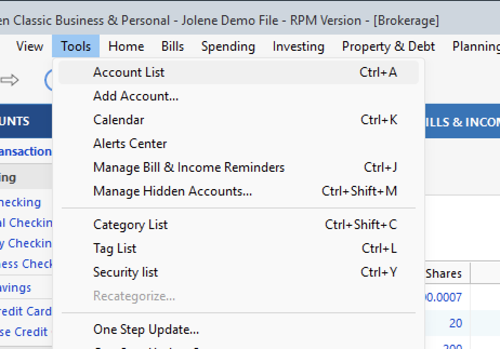
Task: Open the Calendar from the Tools menu
Action: click(x=119, y=119)
